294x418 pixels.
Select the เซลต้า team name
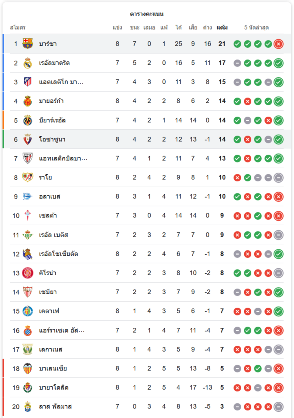(x=48, y=216)
